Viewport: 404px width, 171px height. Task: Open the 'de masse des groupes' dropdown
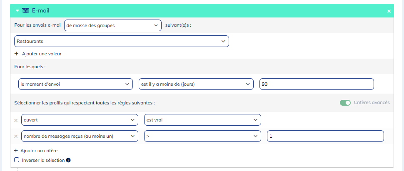point(112,25)
